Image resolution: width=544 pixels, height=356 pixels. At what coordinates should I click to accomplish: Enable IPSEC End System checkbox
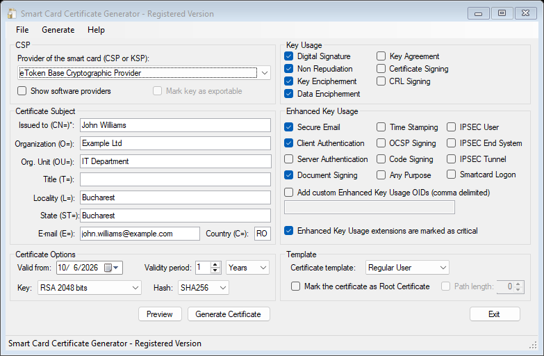[451, 143]
